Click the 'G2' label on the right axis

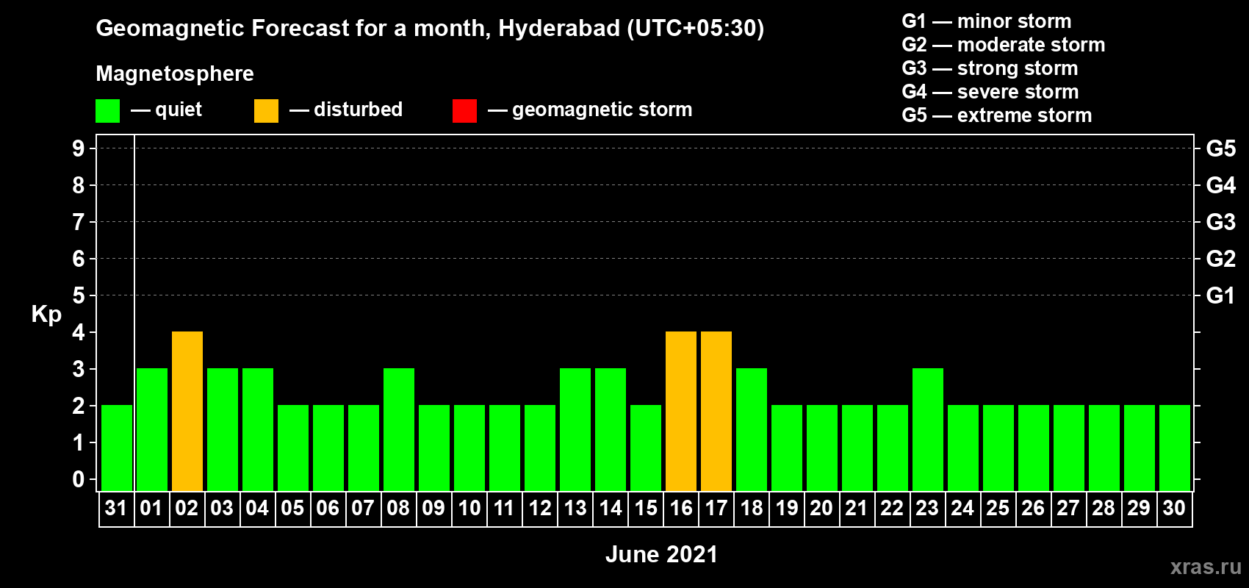(x=1221, y=259)
